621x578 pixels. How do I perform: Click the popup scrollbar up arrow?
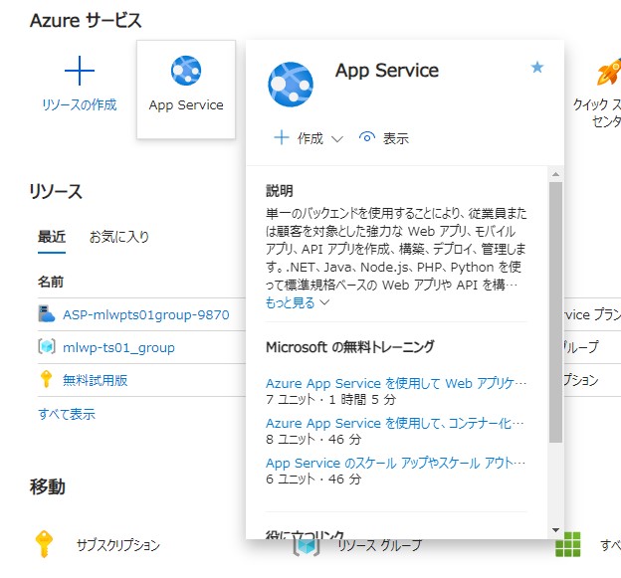click(x=555, y=174)
